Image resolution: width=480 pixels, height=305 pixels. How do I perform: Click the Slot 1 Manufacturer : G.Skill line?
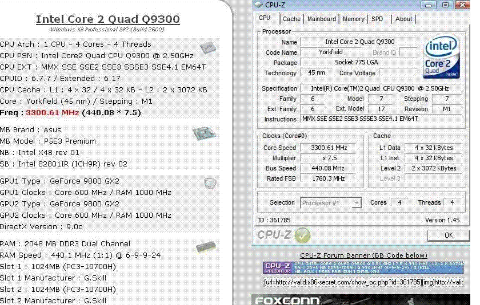click(53, 278)
